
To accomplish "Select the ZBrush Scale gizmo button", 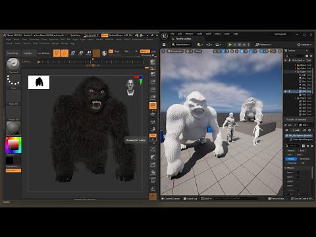I will [x=80, y=53].
